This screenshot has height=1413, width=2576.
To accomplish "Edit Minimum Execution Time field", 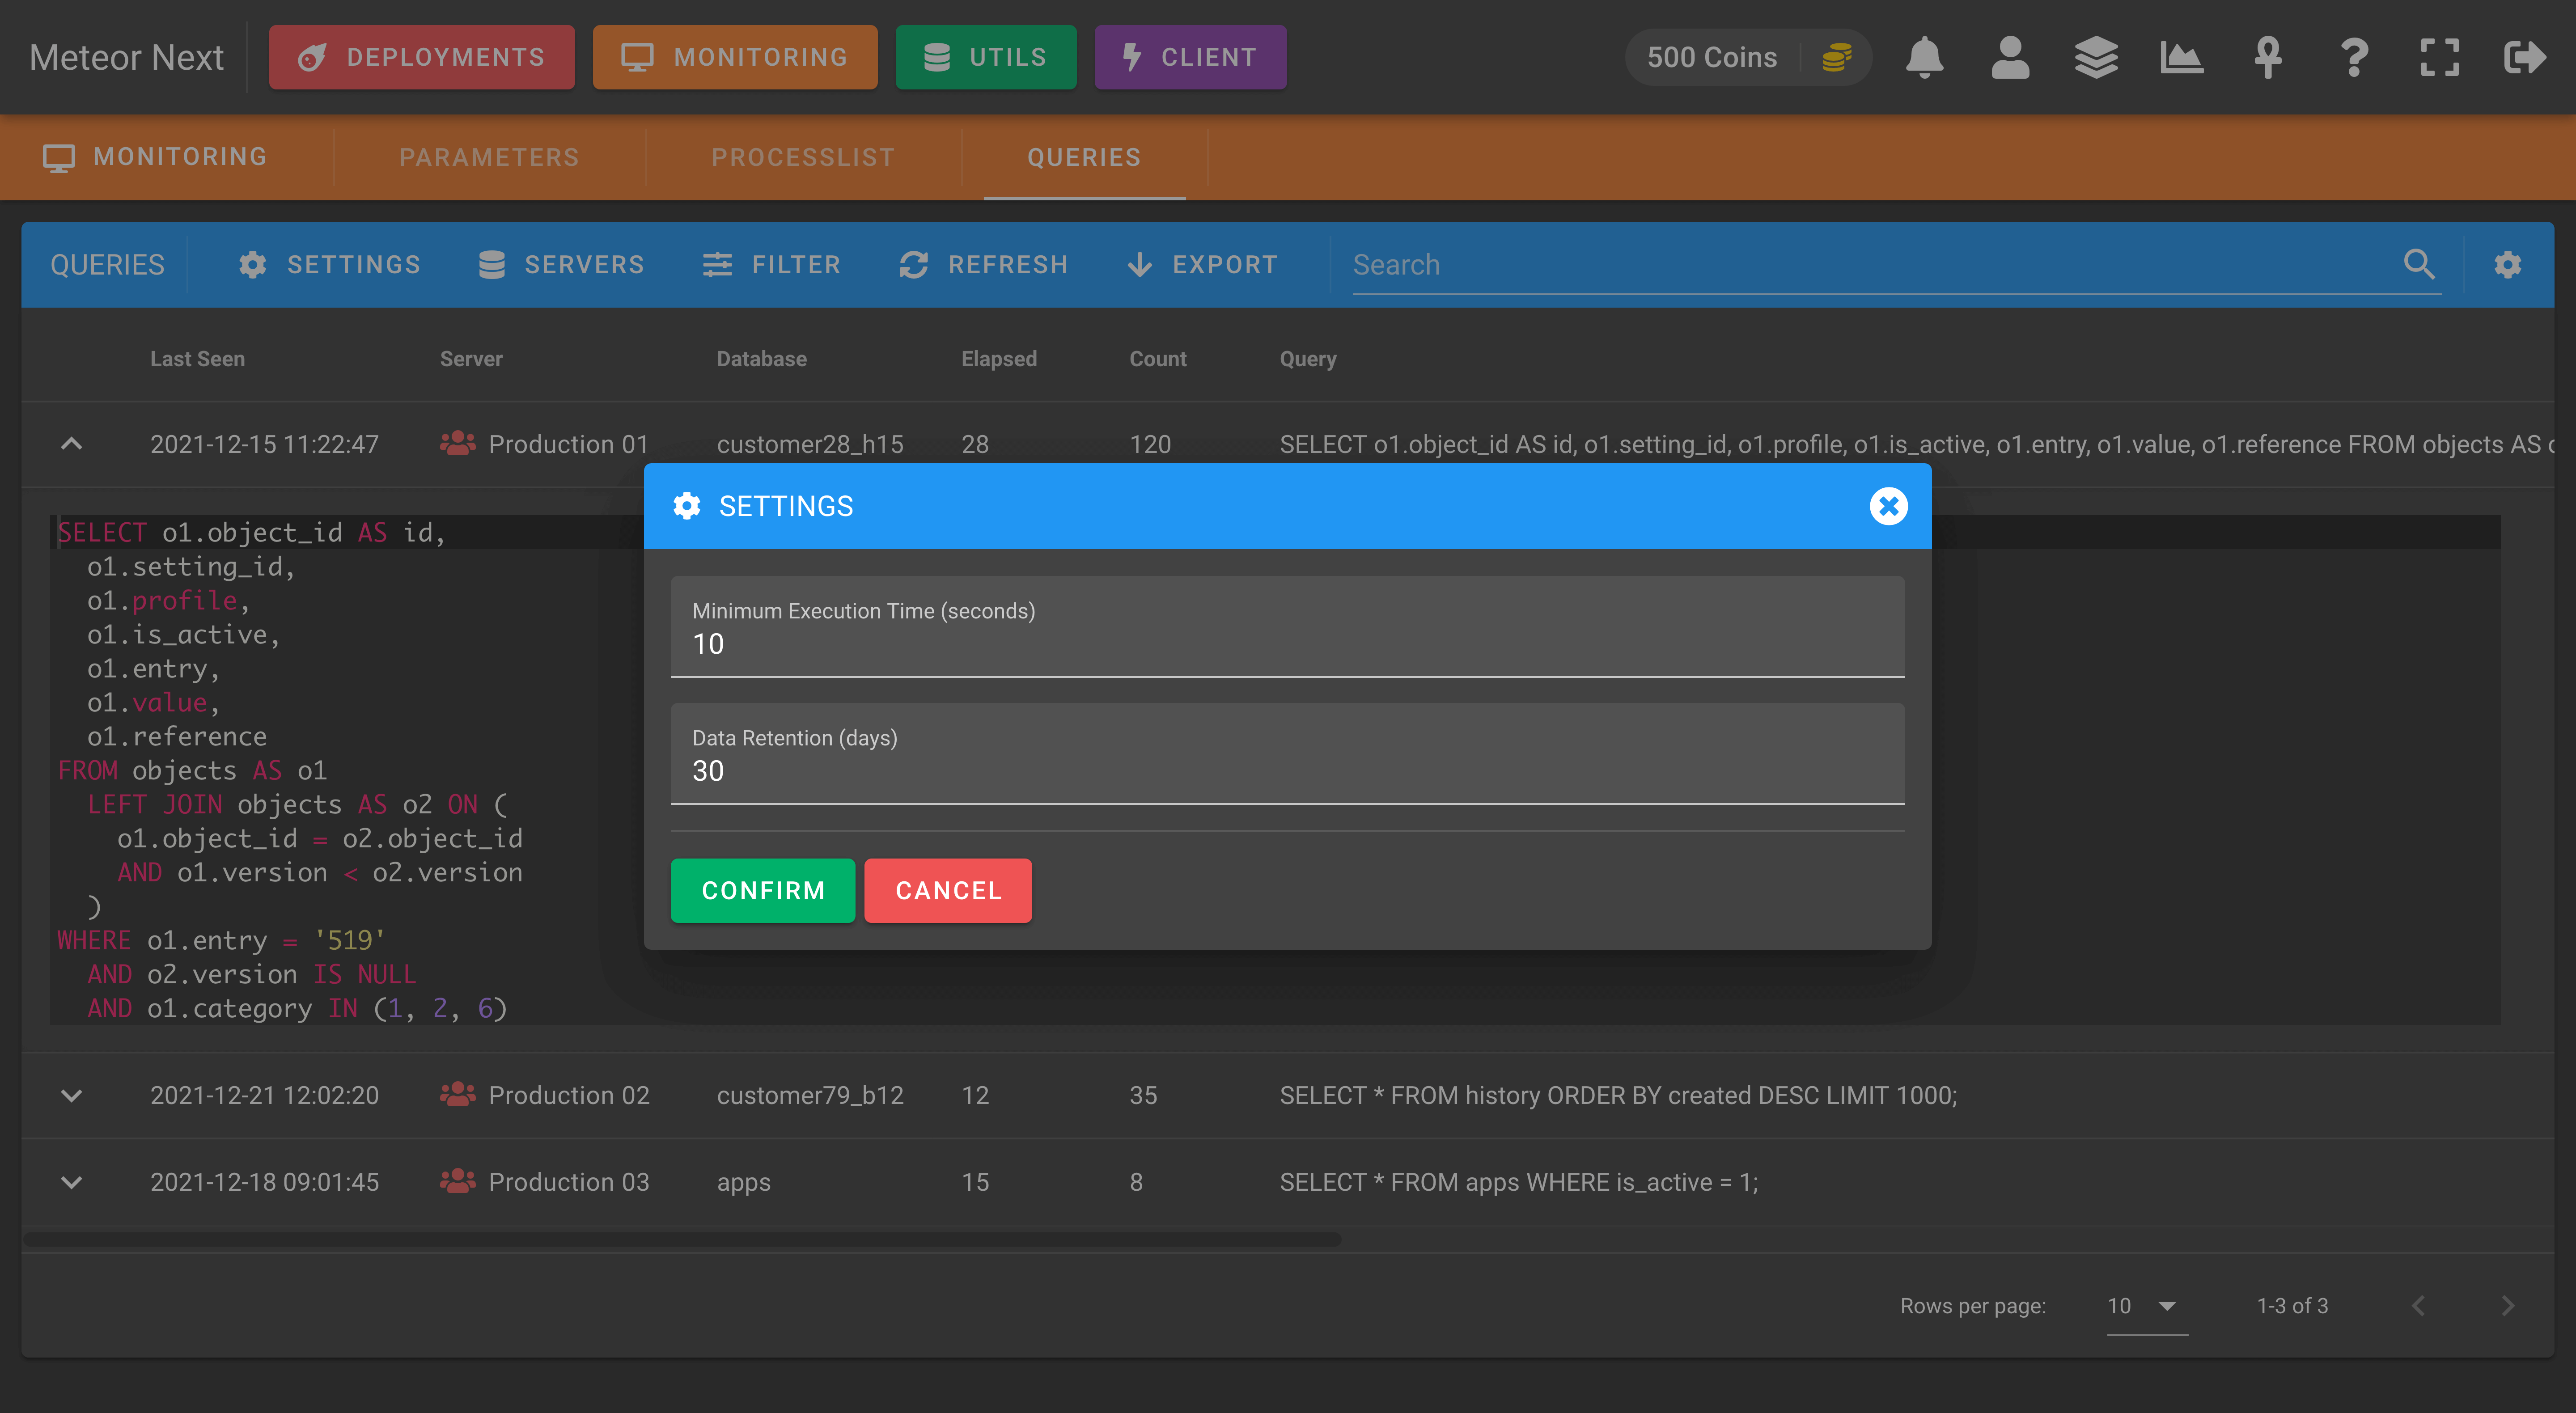I will (x=1287, y=627).
